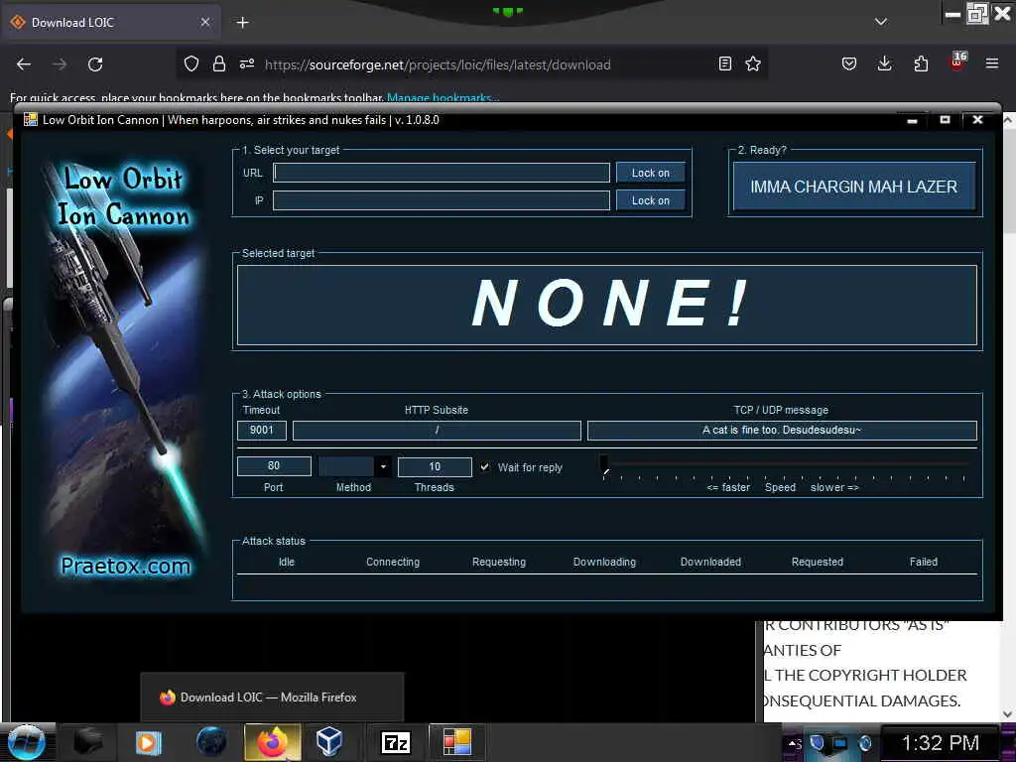Expand the list all tabs chevron
Viewport: 1016px width, 762px height.
tap(881, 22)
